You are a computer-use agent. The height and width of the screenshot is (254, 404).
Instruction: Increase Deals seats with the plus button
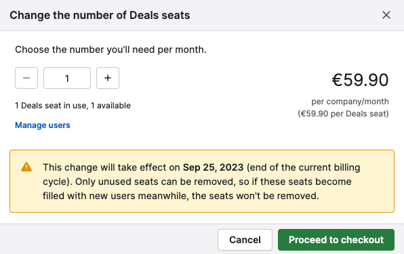pos(108,78)
